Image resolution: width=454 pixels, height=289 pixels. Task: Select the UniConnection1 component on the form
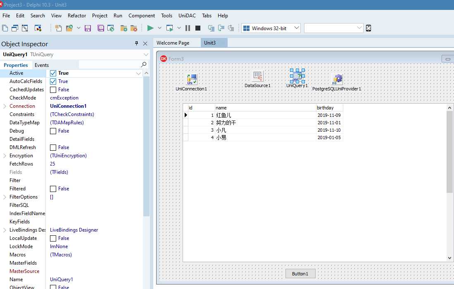pos(192,79)
